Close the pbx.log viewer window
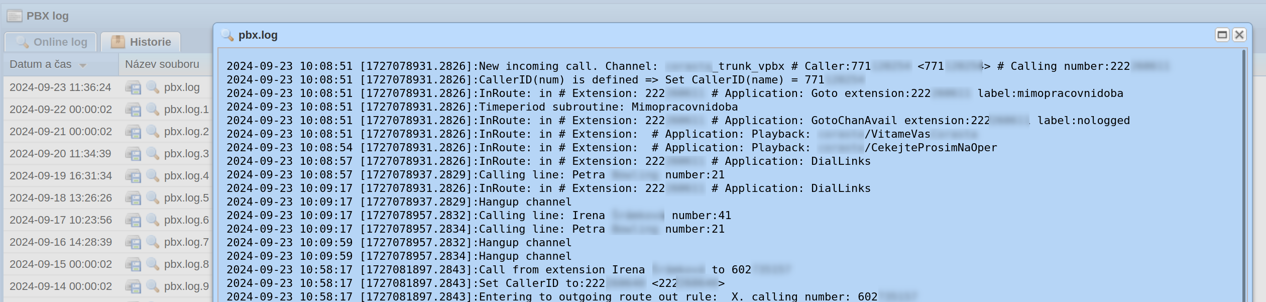 tap(1239, 35)
